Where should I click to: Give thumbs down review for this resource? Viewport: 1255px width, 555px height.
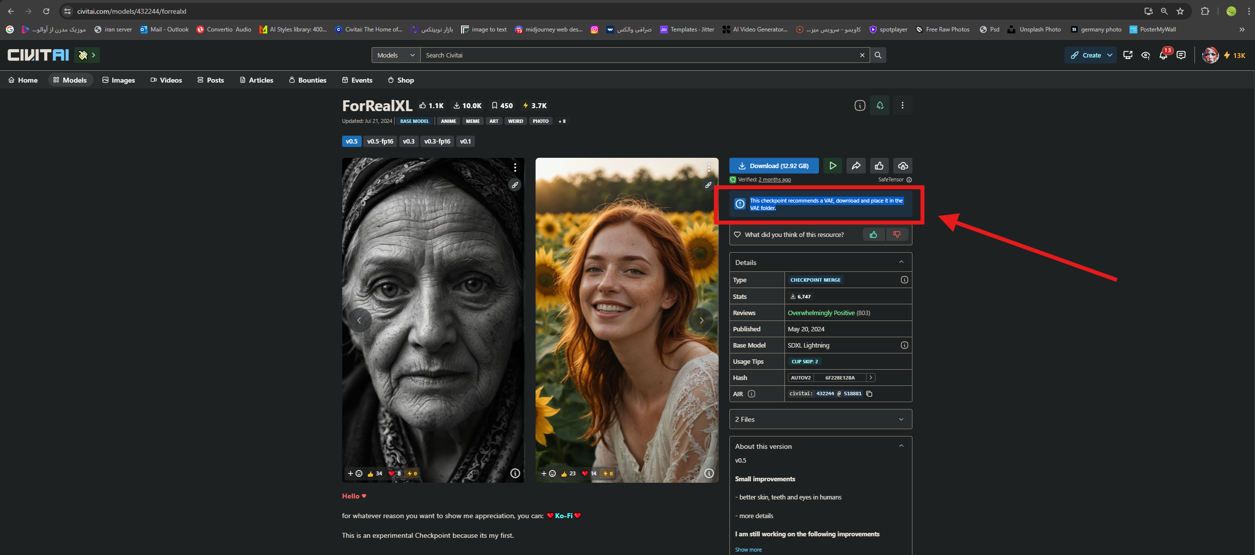[897, 234]
